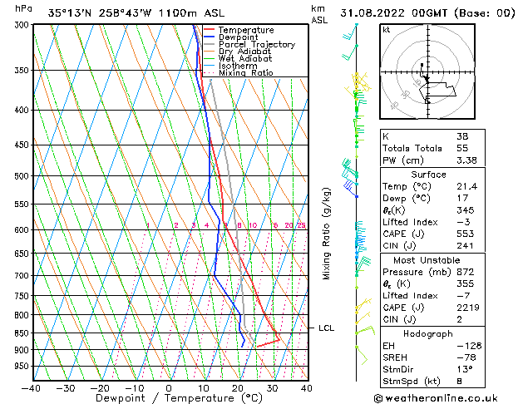Click the Most Unstable Lifted Index value -7
Image resolution: width=523 pixels, height=404 pixels.
tap(464, 296)
